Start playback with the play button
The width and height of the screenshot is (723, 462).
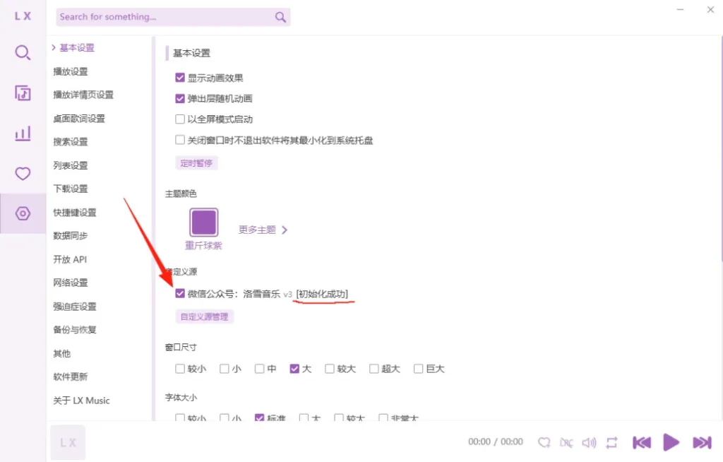pos(671,442)
